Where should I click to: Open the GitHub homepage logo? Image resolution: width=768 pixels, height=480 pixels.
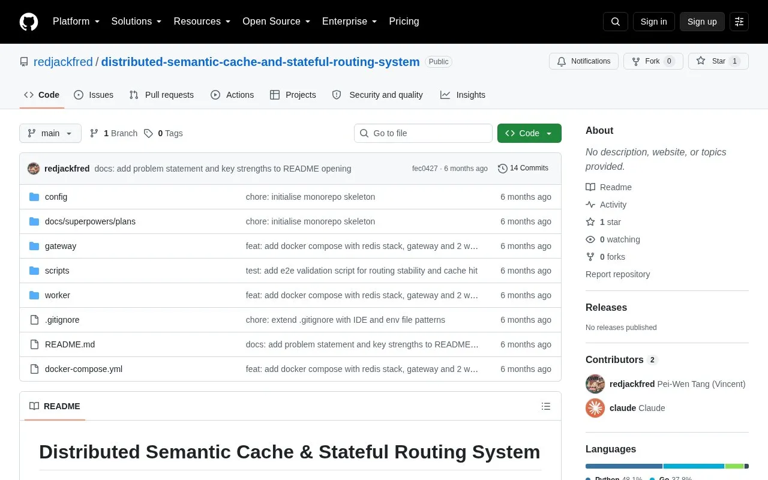click(29, 22)
